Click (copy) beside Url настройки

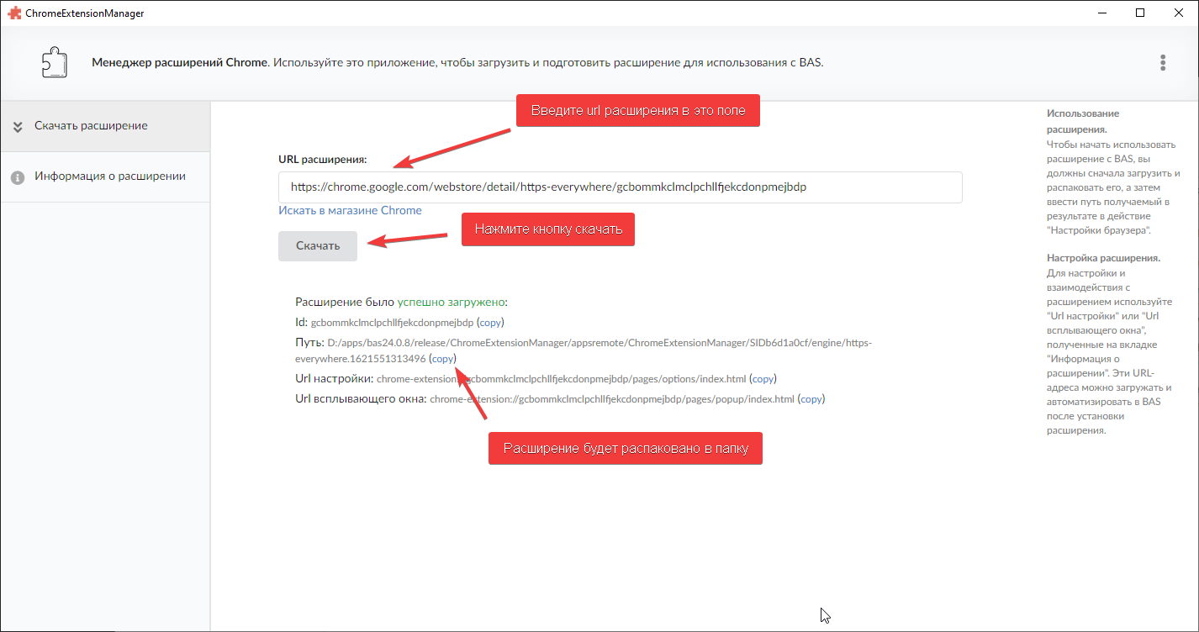tap(762, 378)
